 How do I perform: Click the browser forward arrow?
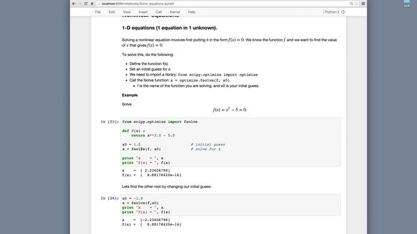79,4
